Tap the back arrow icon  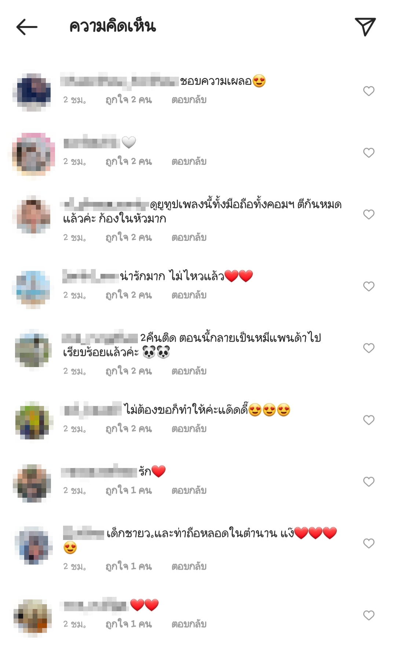click(x=27, y=27)
